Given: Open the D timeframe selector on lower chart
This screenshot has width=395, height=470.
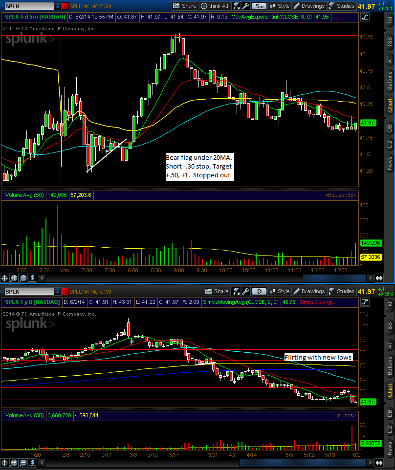Looking at the screenshot, I should 259,291.
